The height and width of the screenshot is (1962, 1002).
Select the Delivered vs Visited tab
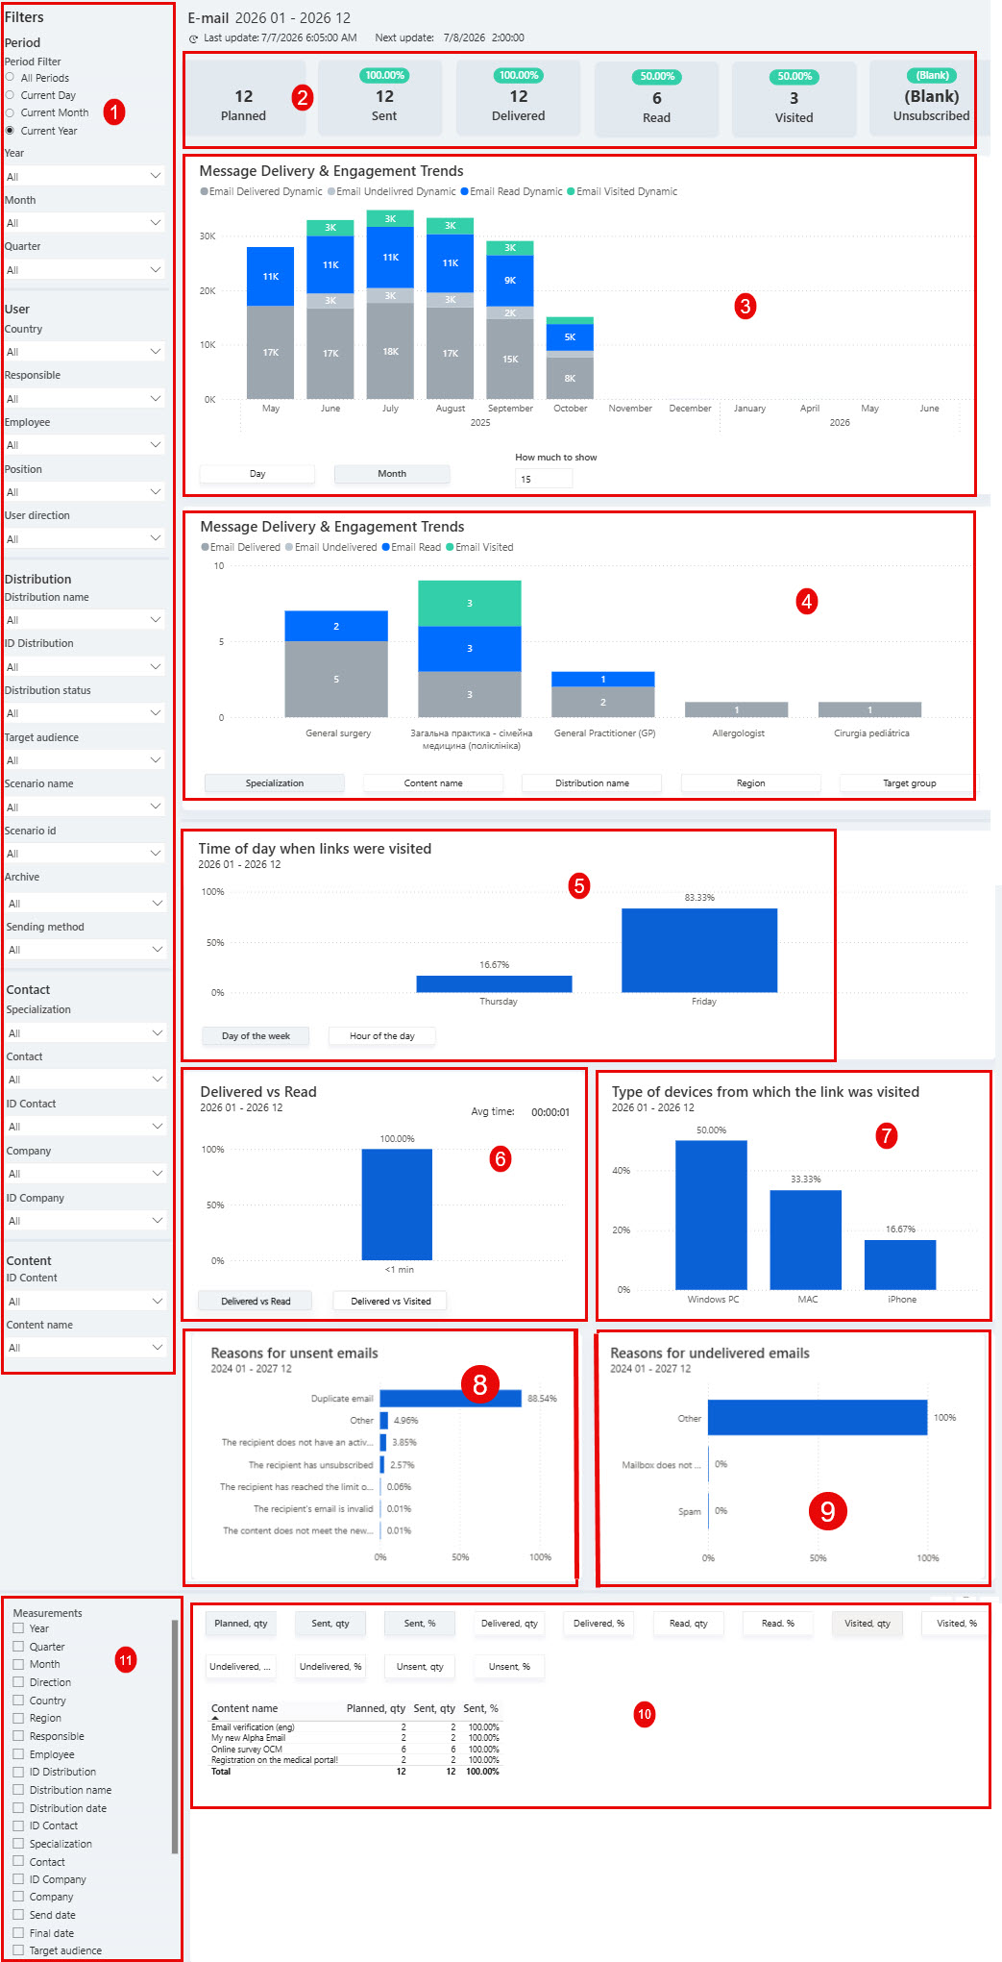coord(390,1302)
